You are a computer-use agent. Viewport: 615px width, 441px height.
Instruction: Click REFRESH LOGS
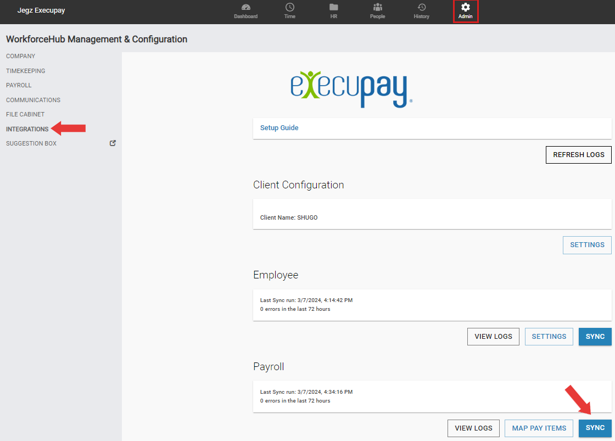[x=578, y=154]
